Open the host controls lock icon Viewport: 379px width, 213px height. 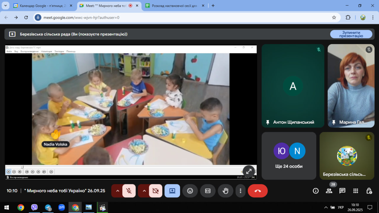(369, 191)
